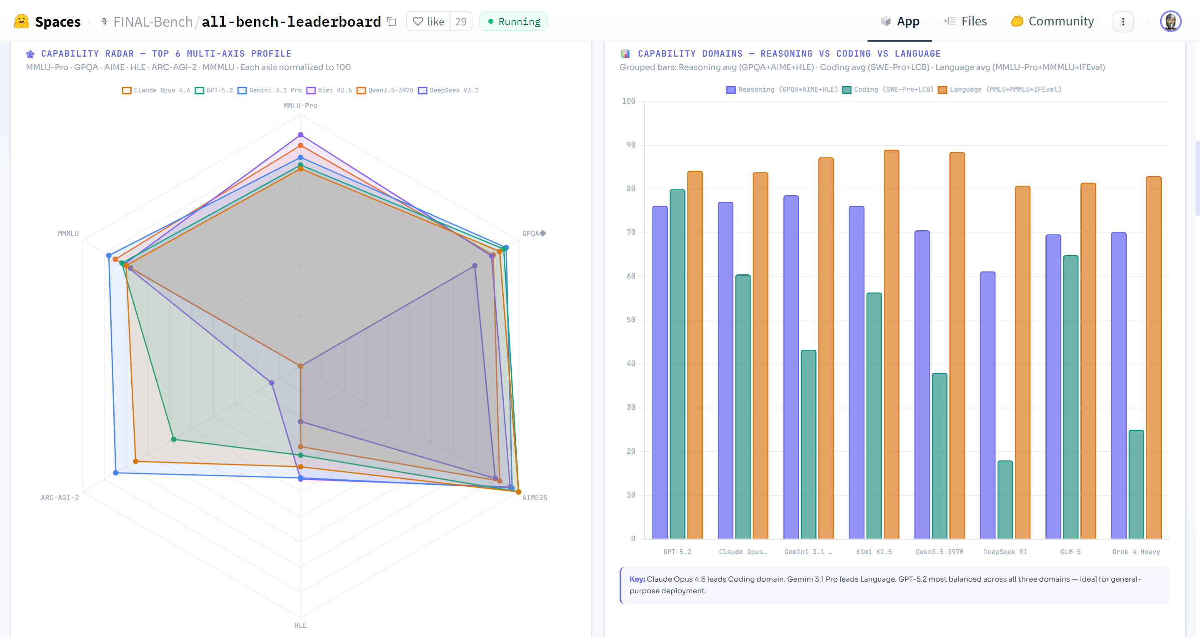The width and height of the screenshot is (1200, 637).
Task: Click the FINAL-Bench organization icon
Action: (x=104, y=21)
